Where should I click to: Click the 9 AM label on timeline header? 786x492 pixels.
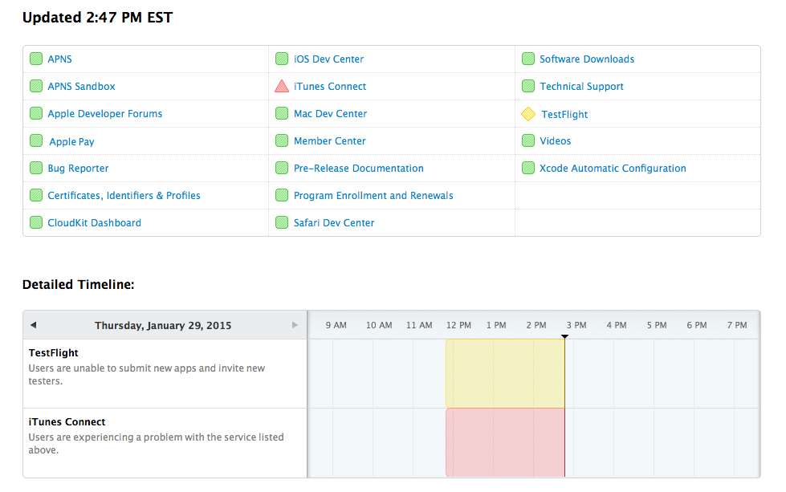point(336,325)
